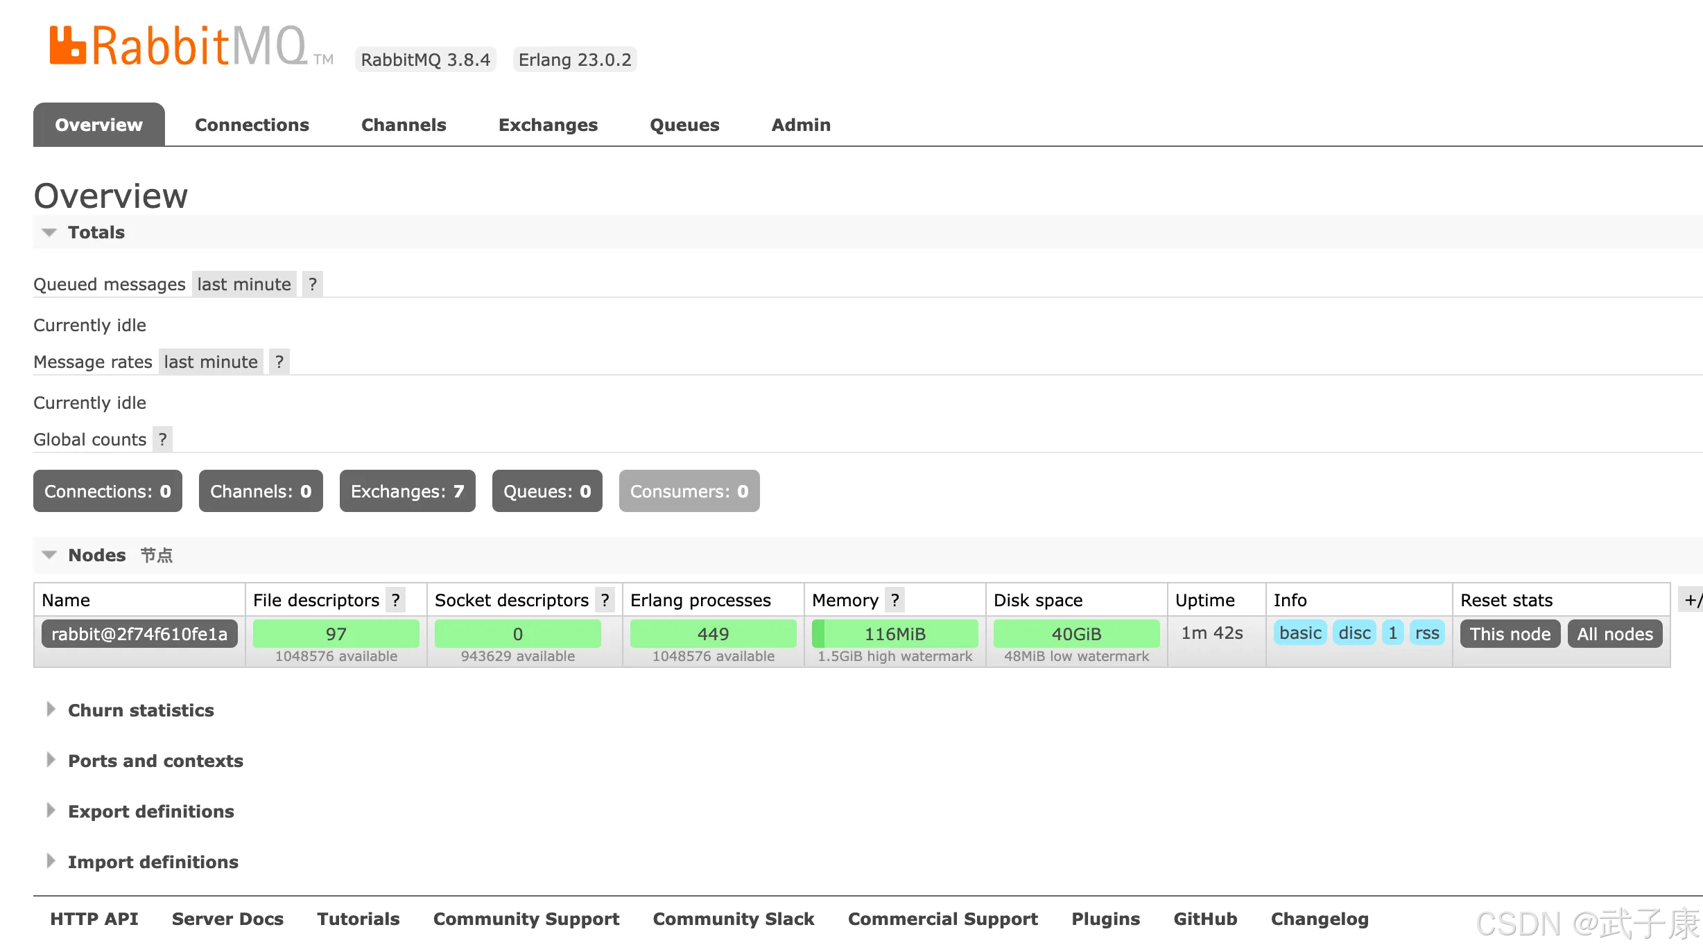The width and height of the screenshot is (1703, 952).
Task: Click the green 116MiB memory usage bar
Action: click(x=894, y=634)
